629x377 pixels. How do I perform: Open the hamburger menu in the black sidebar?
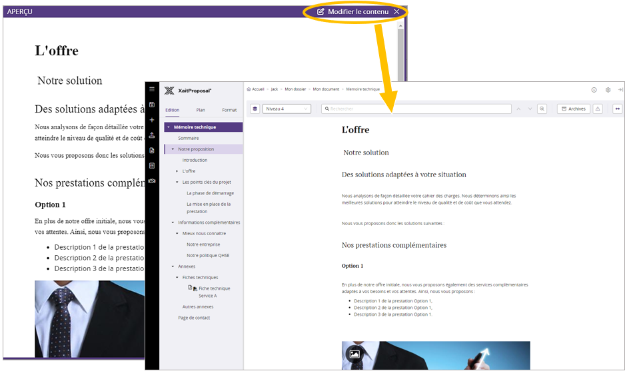(x=152, y=89)
